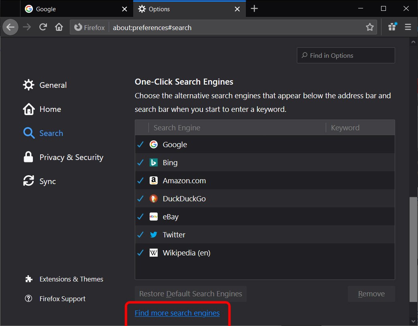Bookmark this page with the star icon
The image size is (418, 326).
(369, 27)
